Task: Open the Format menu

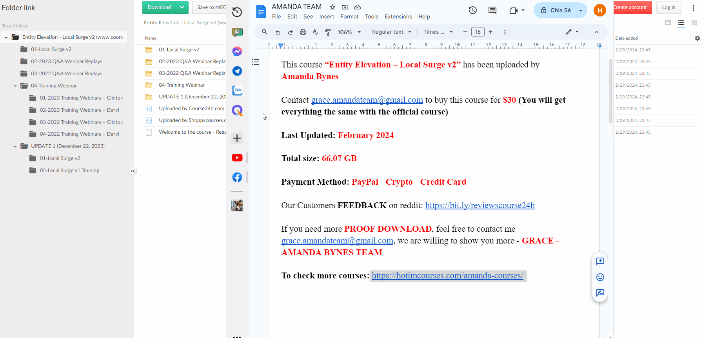Action: 349,16
